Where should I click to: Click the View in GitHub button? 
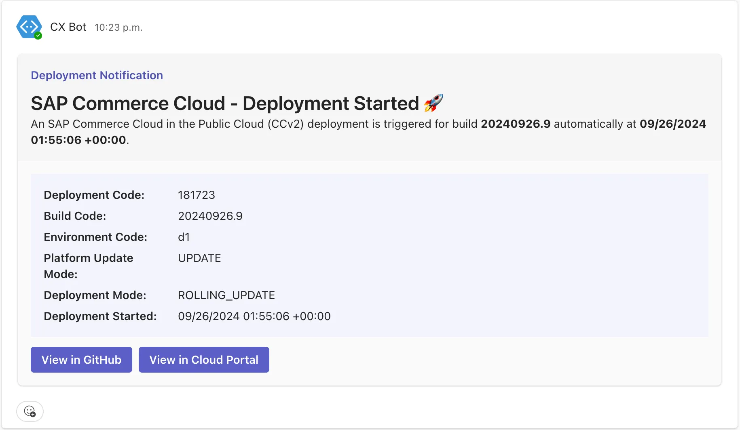pos(81,360)
